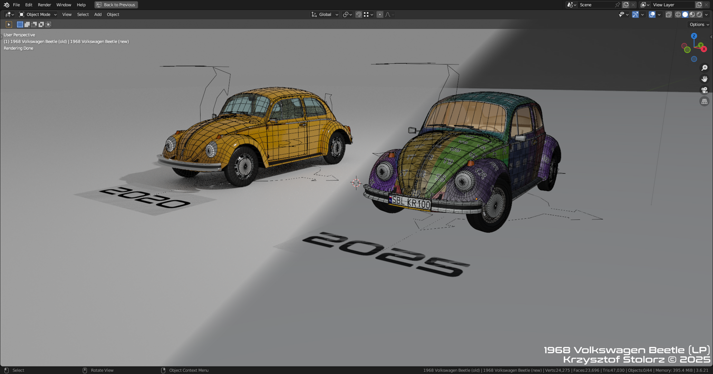Open the Window menu

(64, 5)
